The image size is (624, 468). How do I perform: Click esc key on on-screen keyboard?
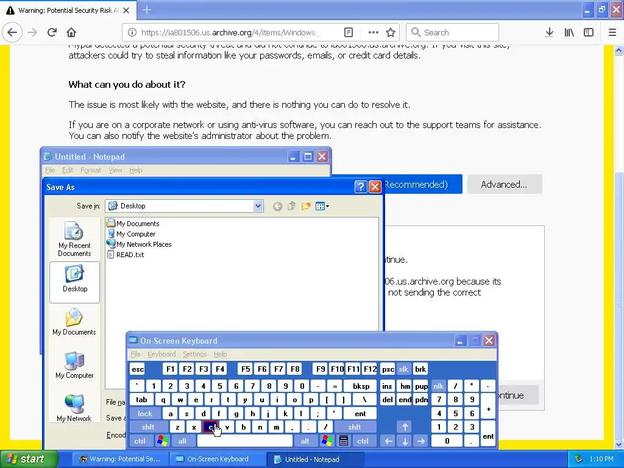tap(138, 369)
